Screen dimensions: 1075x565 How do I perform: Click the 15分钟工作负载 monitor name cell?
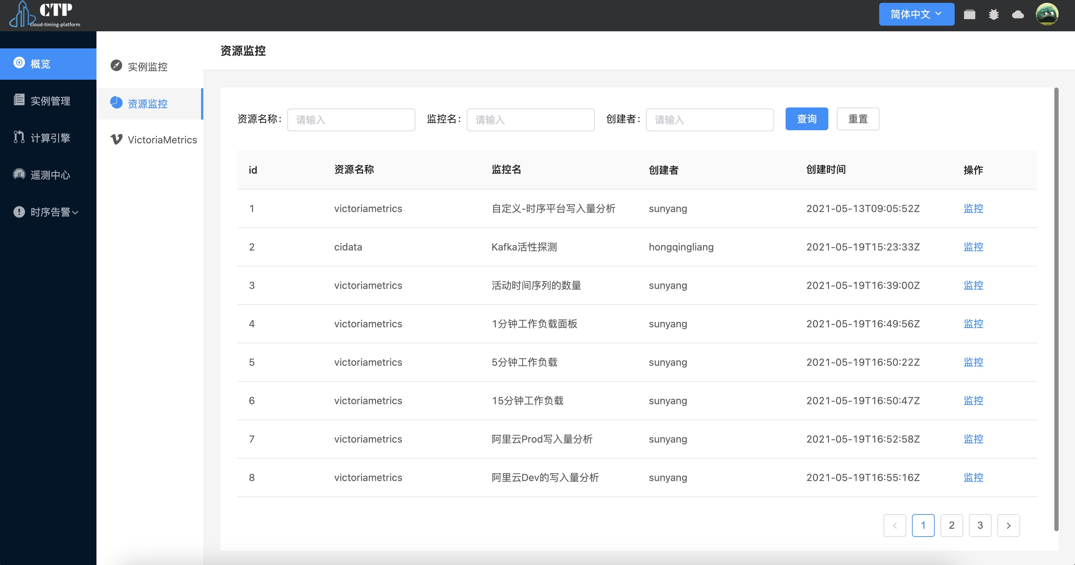pyautogui.click(x=528, y=400)
